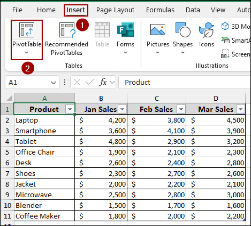Select the Coffee Maker cell

(44, 216)
